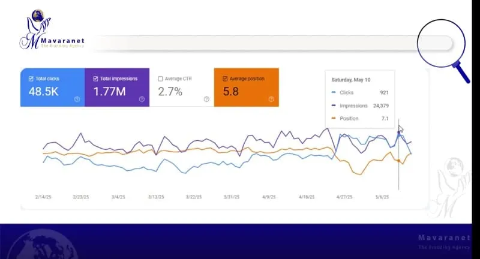The height and width of the screenshot is (259, 480).
Task: Uncheck the Total impressions checkbox
Action: tap(95, 79)
